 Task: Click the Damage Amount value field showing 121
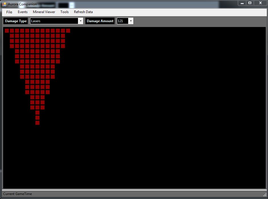click(123, 21)
